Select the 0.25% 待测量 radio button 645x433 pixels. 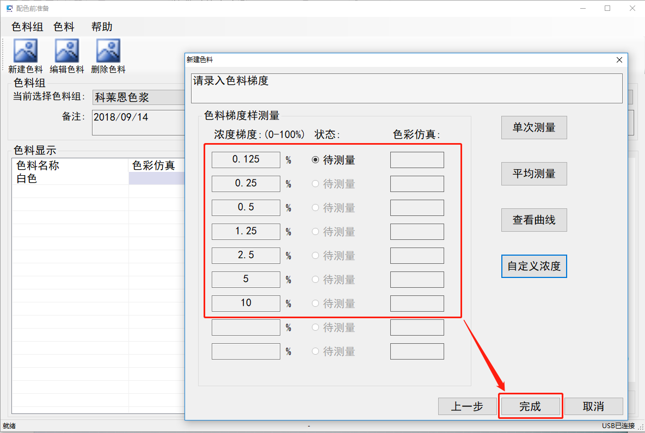pyautogui.click(x=315, y=184)
